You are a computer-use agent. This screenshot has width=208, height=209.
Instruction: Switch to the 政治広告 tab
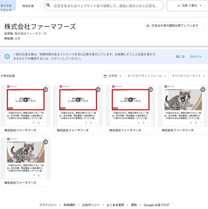tap(28, 6)
